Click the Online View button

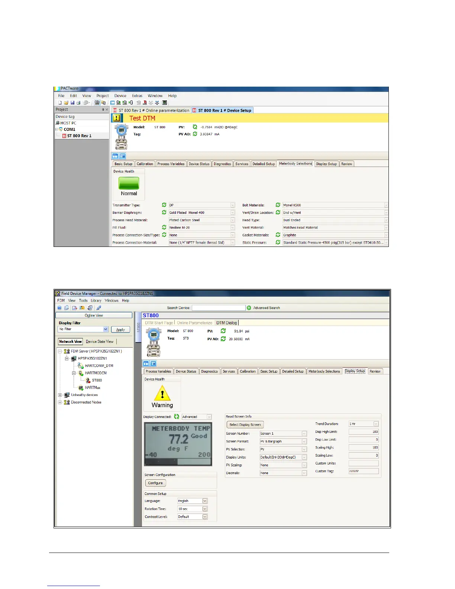94,315
